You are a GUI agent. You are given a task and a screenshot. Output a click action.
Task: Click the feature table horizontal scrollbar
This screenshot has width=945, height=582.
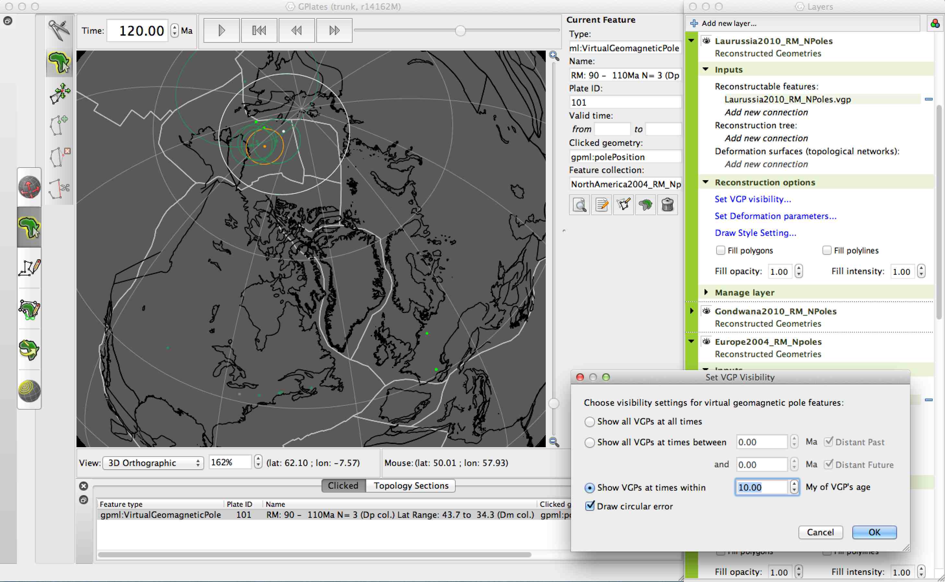coord(314,555)
